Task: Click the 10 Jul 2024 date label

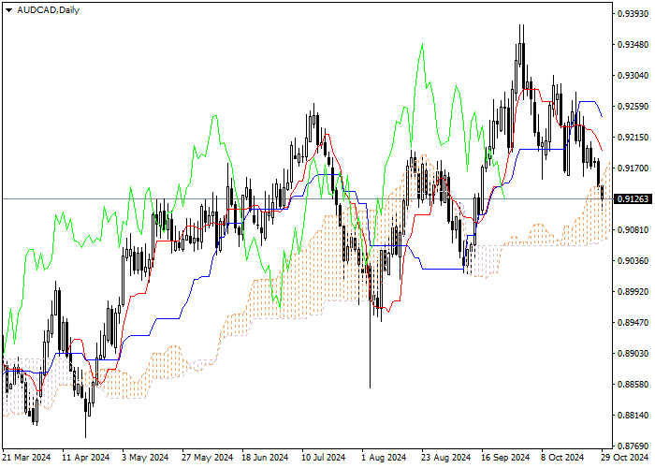Action: (324, 458)
